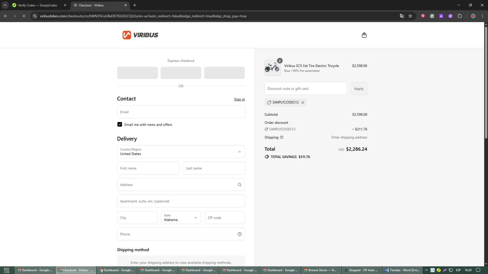Open the browser extensions puzzle icon
This screenshot has height=274, width=488.
tap(460, 16)
